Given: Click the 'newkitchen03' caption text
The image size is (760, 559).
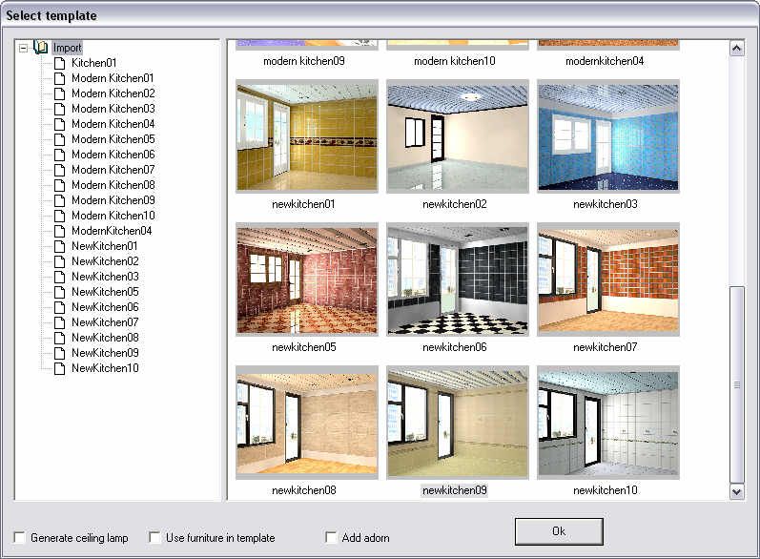Looking at the screenshot, I should click(x=606, y=204).
